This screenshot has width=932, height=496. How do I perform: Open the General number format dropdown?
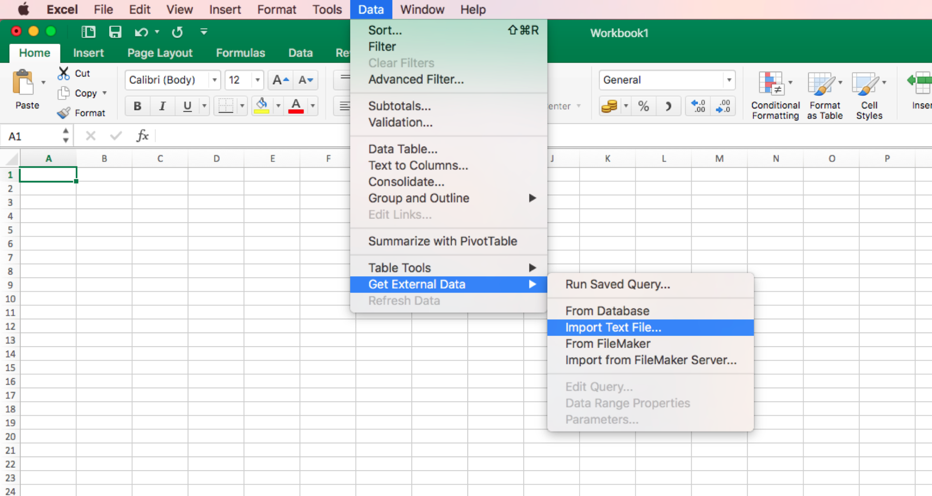(x=728, y=80)
